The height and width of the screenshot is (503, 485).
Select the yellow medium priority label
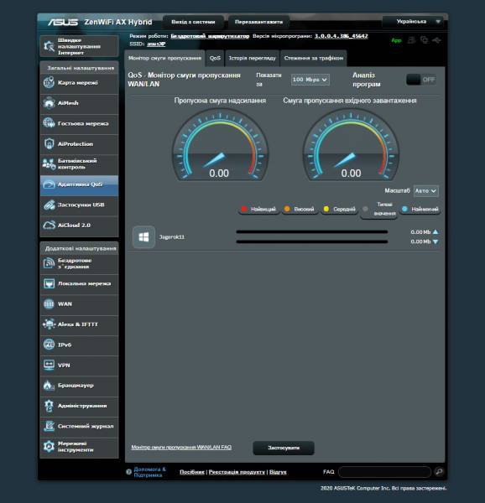pyautogui.click(x=340, y=209)
